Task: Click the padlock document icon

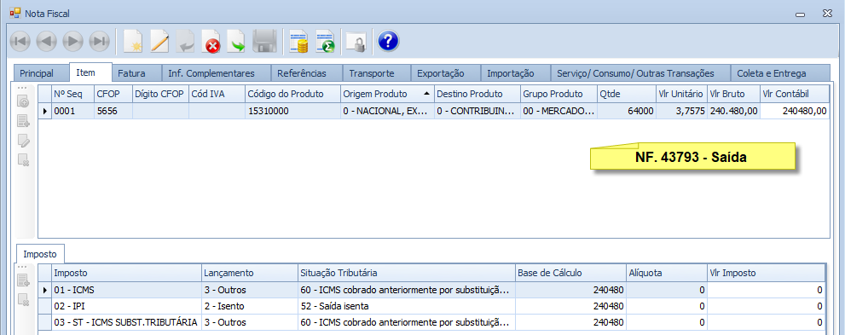Action: click(356, 42)
